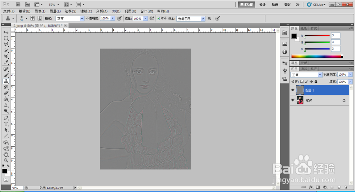Click the R red color slider
The image size is (355, 192).
click(317, 35)
